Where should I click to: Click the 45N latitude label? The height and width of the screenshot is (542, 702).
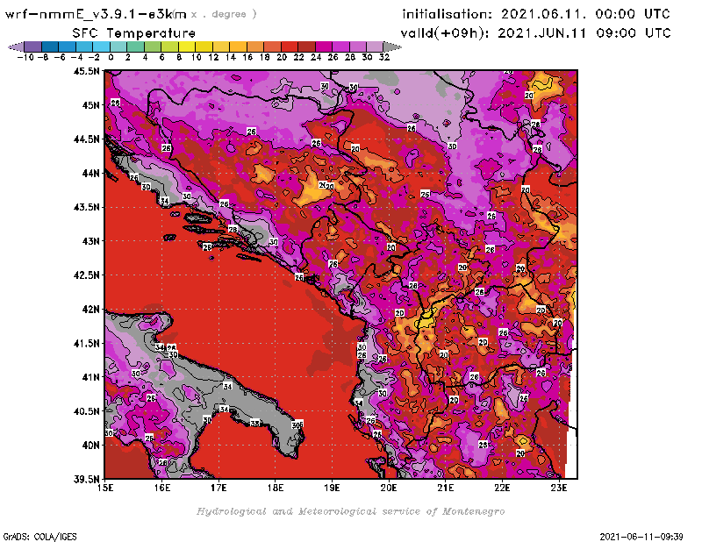90,105
